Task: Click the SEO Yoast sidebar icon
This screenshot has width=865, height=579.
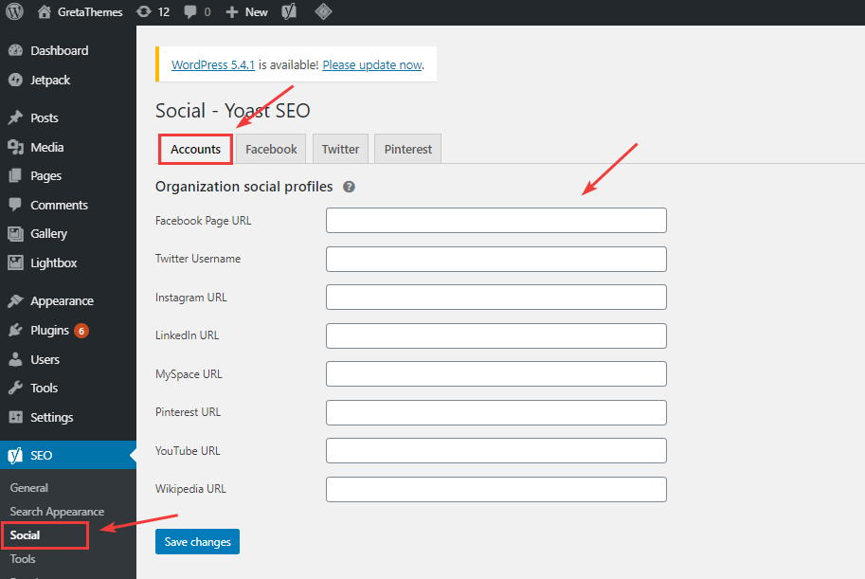Action: (15, 456)
